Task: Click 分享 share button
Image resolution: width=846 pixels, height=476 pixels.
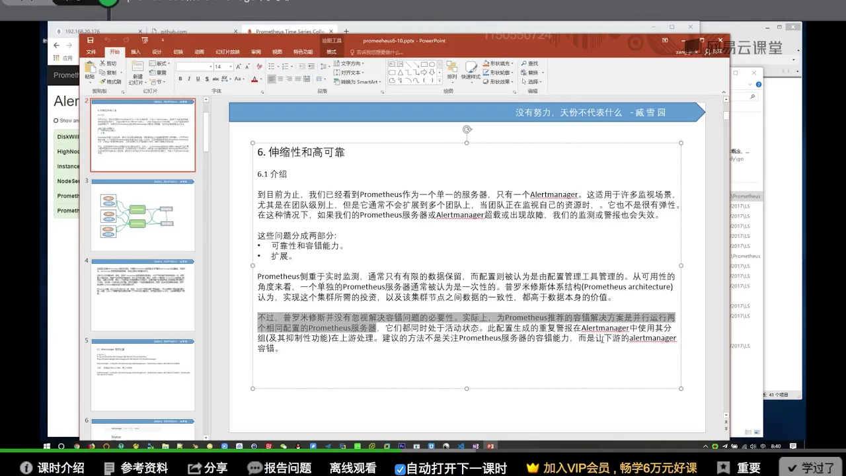Action: [208, 468]
